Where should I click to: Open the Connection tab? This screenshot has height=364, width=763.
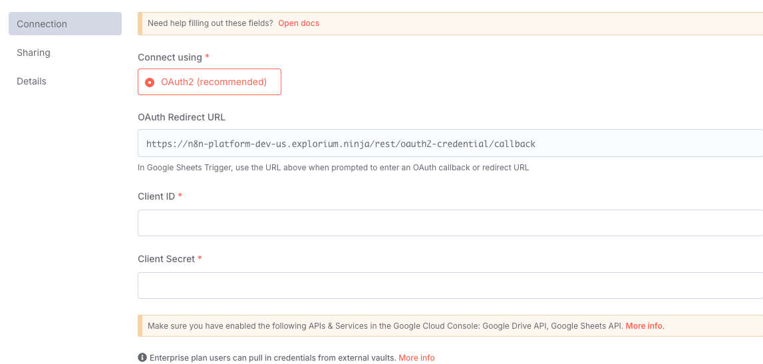[x=65, y=24]
